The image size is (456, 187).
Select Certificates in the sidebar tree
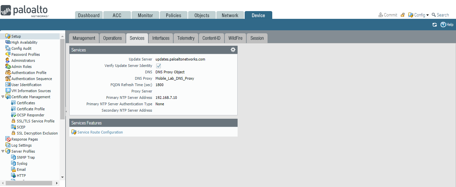click(26, 103)
